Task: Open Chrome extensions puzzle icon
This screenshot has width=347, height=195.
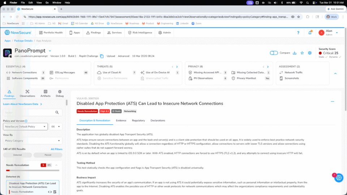Action: [x=308, y=17]
